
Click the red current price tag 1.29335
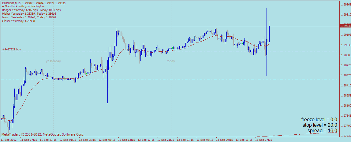pyautogui.click(x=345, y=26)
